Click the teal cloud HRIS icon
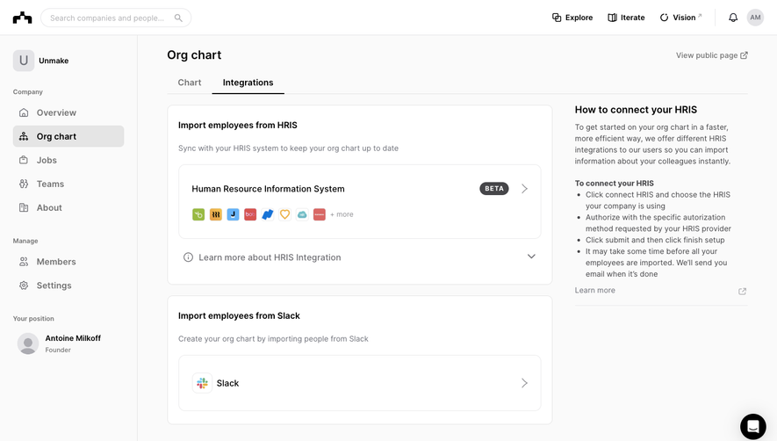777x441 pixels. tap(302, 214)
